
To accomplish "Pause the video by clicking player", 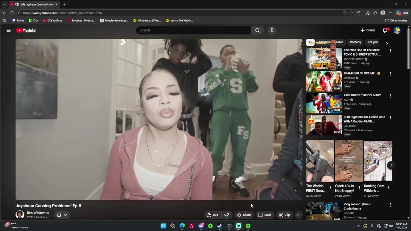I will pos(159,119).
